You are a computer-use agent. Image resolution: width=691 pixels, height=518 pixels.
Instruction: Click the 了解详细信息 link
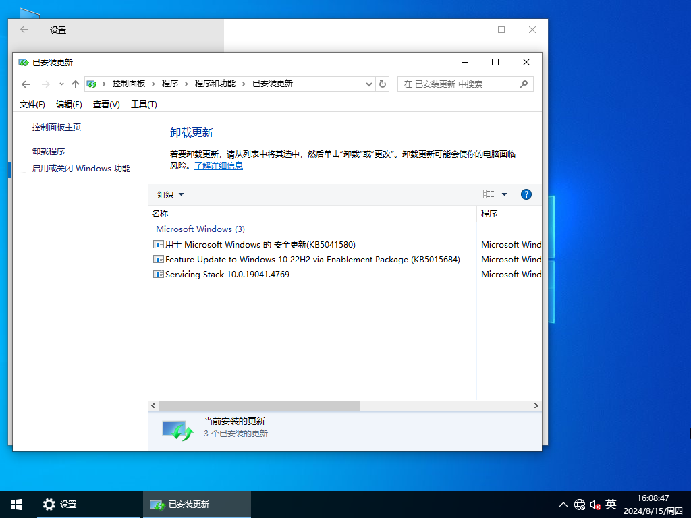pos(219,164)
